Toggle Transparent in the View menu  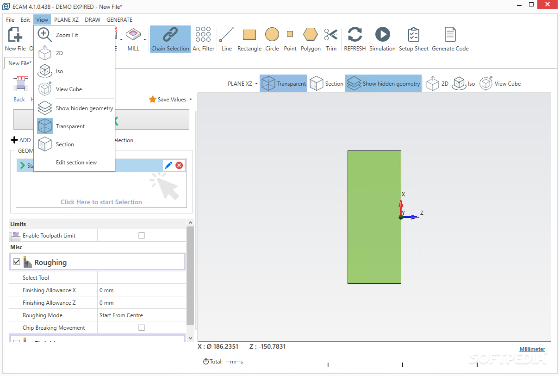point(74,126)
